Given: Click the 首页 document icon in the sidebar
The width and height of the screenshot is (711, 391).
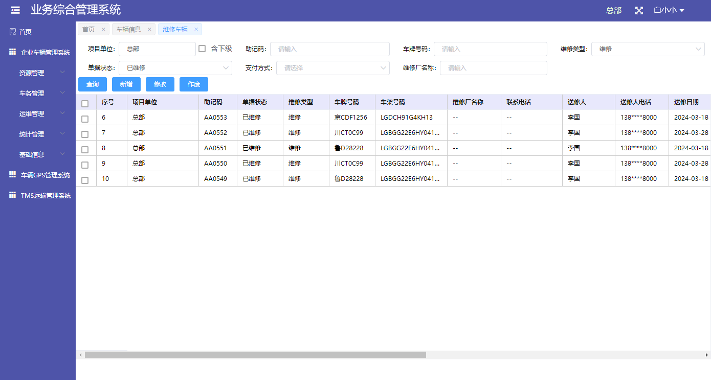Looking at the screenshot, I should coord(13,32).
